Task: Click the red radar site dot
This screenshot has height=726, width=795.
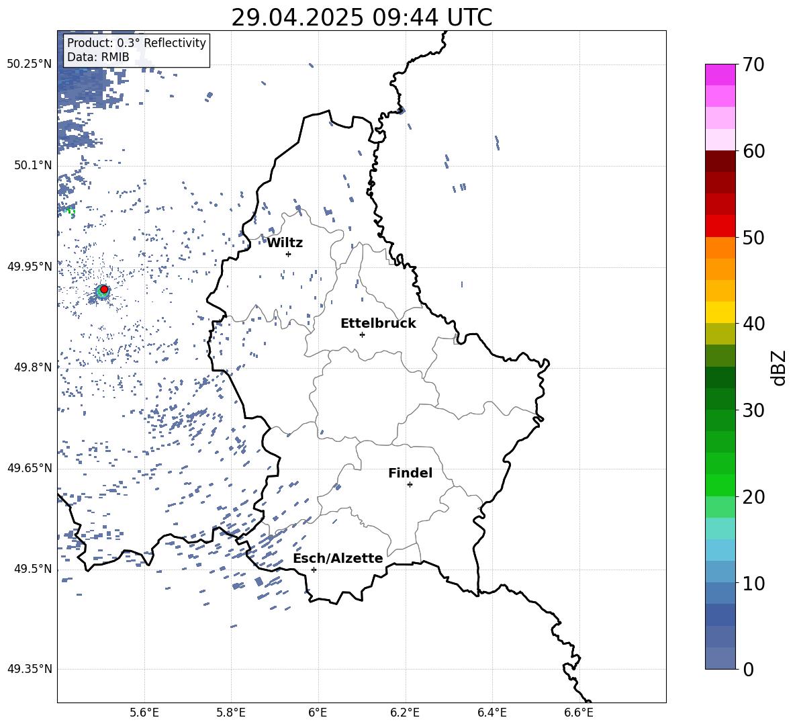Action: pyautogui.click(x=104, y=289)
